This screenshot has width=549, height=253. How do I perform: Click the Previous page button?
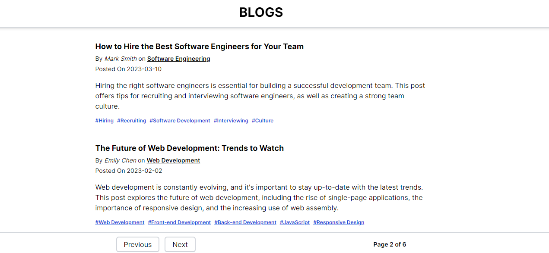pos(137,244)
